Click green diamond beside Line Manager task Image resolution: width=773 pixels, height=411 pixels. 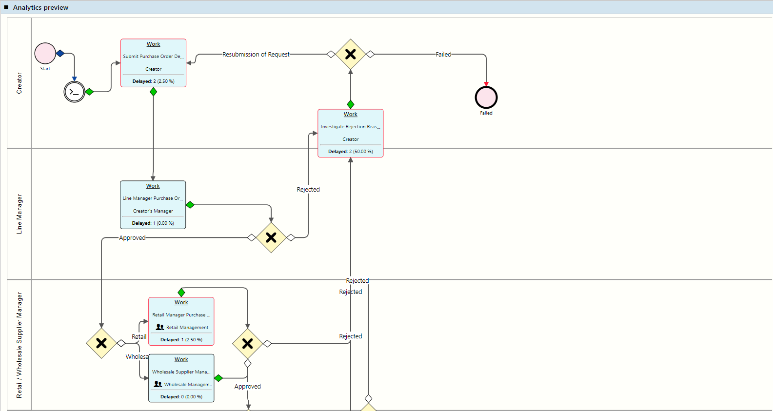pyautogui.click(x=190, y=205)
